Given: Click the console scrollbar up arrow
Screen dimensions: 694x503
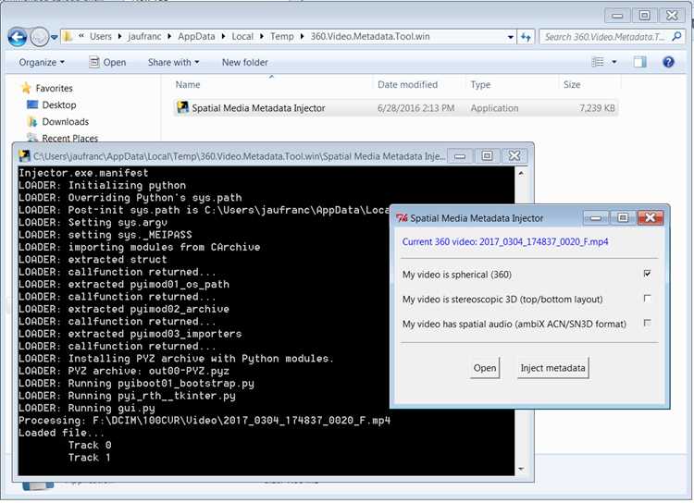Looking at the screenshot, I should coord(521,173).
